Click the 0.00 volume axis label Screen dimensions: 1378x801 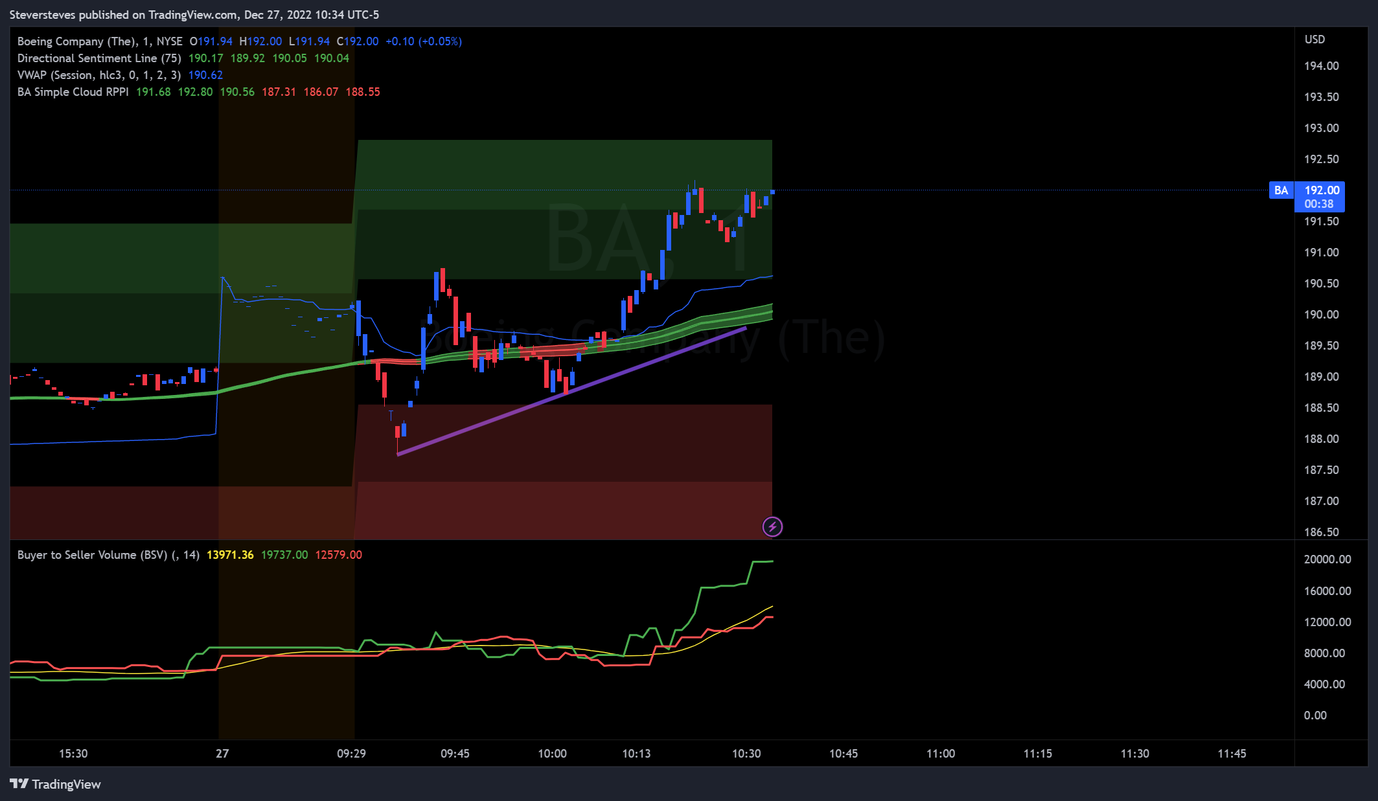click(1315, 716)
